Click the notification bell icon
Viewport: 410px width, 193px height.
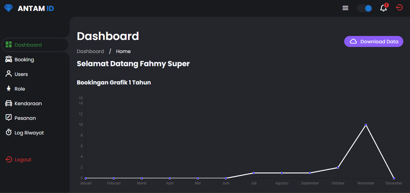point(383,8)
